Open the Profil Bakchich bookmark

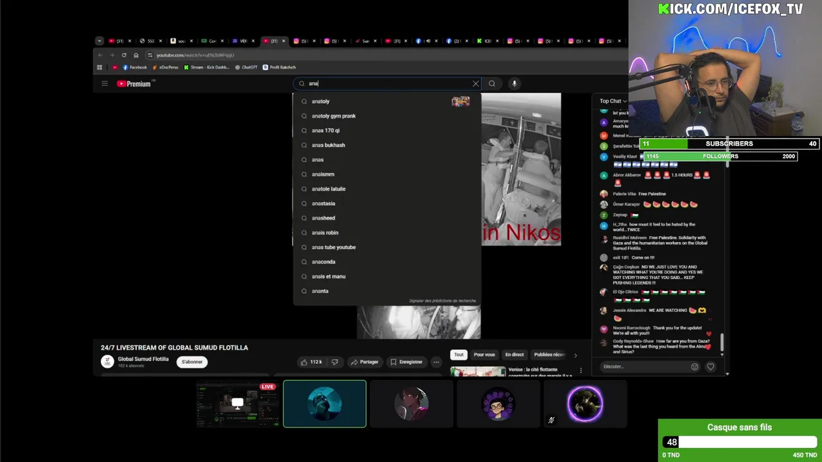click(x=279, y=67)
